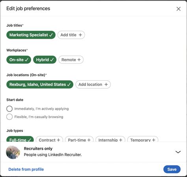Click the Add title button
This screenshot has height=177, width=187.
[x=71, y=35]
